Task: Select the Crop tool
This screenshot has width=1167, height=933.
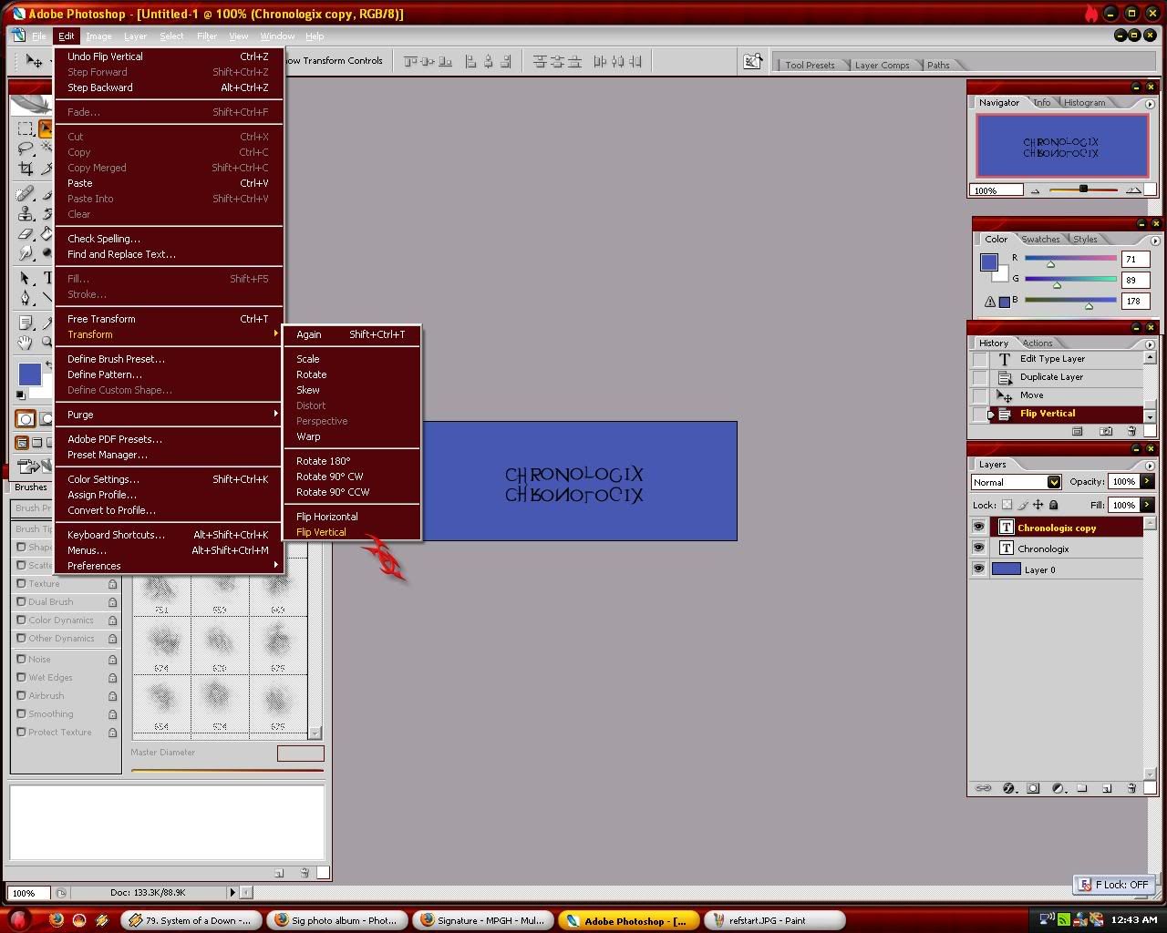Action: [26, 169]
